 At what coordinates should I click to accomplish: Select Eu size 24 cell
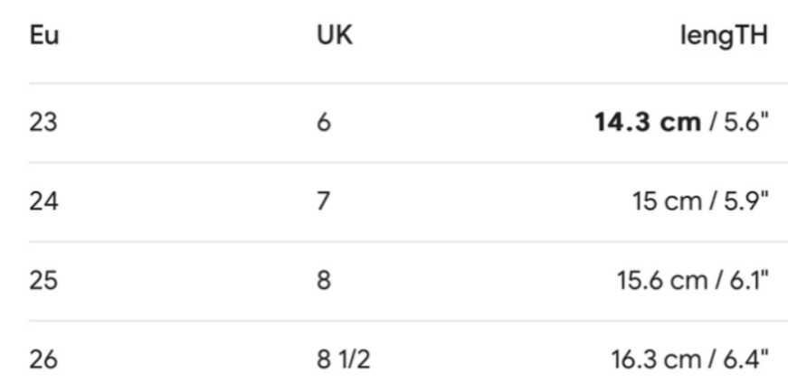coord(42,200)
